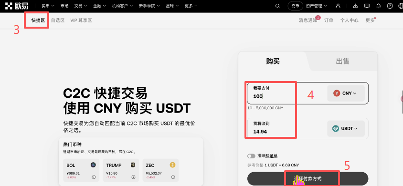The image size is (403, 186).
Task: Select the 购买 tab
Action: (x=273, y=62)
